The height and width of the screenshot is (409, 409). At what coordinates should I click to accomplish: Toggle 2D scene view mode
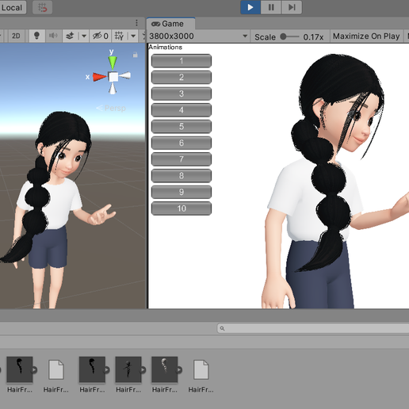click(x=16, y=36)
